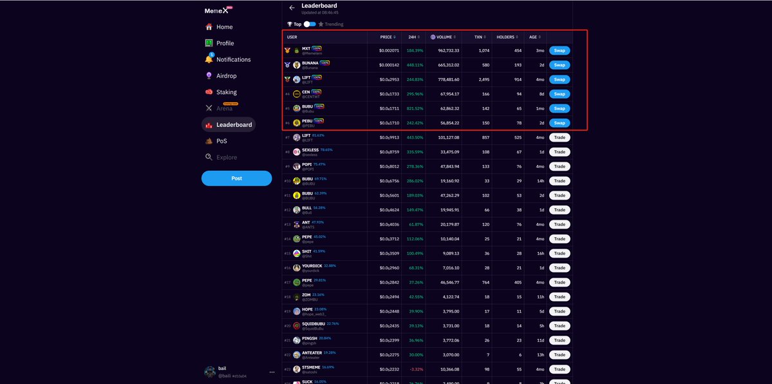This screenshot has height=384, width=772.
Task: Click the Staking meat icon
Action: [209, 92]
